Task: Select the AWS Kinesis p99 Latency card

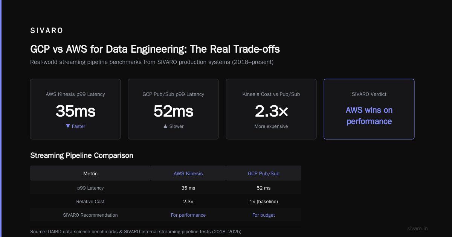Action: tap(75, 109)
